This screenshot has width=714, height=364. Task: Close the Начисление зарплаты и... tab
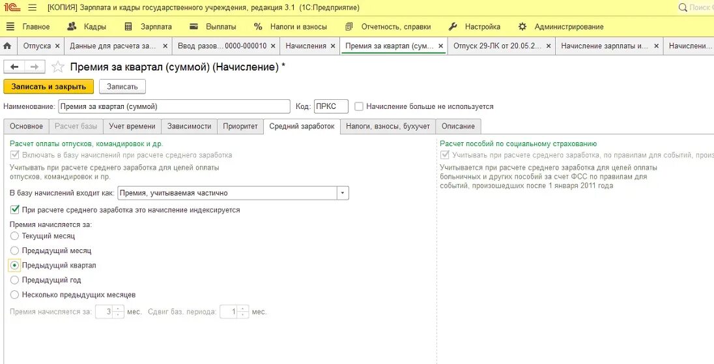pyautogui.click(x=656, y=46)
